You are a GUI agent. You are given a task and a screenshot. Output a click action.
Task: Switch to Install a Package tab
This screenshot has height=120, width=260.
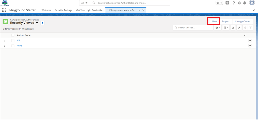[64, 10]
